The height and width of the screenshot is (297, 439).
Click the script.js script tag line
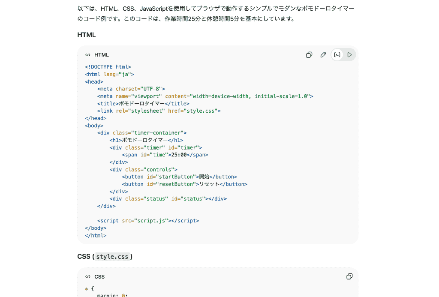148,221
